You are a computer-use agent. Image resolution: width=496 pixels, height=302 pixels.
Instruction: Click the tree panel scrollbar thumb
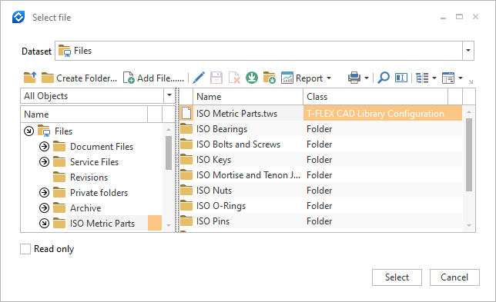click(x=168, y=153)
